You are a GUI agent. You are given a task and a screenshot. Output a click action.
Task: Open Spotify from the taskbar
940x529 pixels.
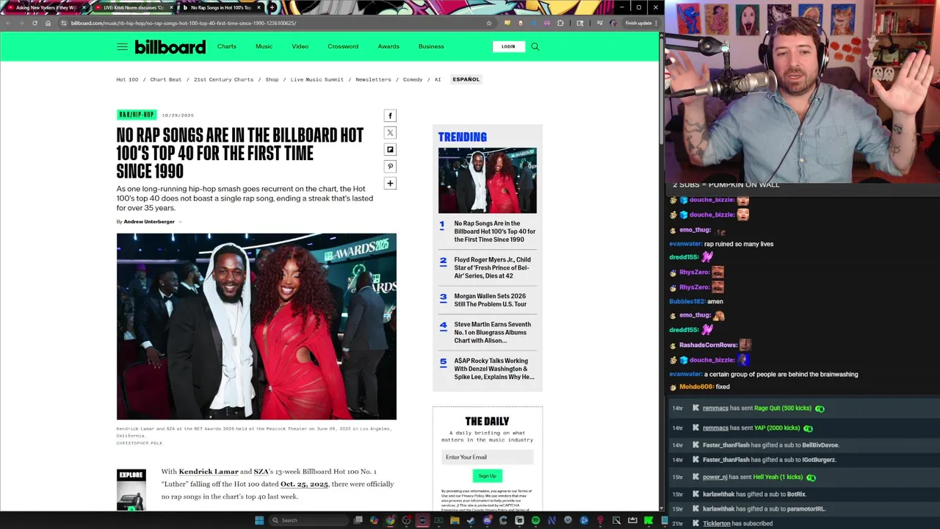point(535,520)
